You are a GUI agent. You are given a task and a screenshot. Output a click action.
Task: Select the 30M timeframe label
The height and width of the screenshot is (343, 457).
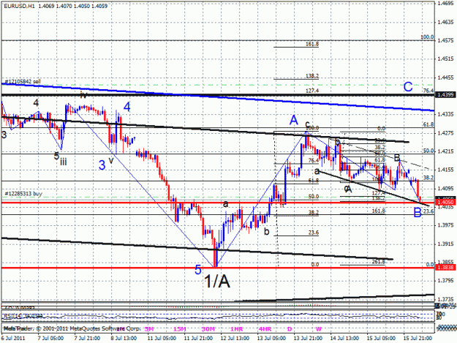[208, 329]
